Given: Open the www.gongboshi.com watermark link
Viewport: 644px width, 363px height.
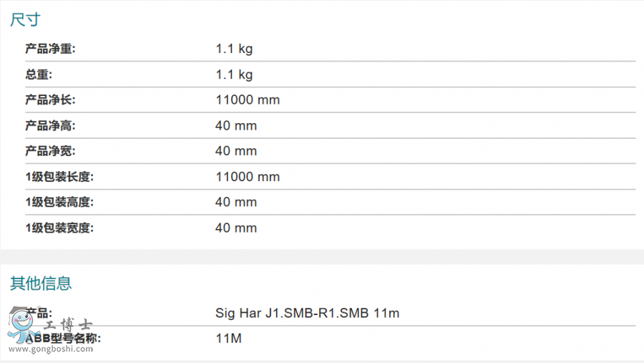Looking at the screenshot, I should click(x=51, y=349).
